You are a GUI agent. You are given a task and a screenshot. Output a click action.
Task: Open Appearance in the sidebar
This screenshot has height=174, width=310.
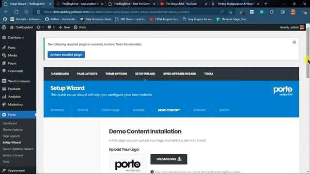click(x=16, y=171)
